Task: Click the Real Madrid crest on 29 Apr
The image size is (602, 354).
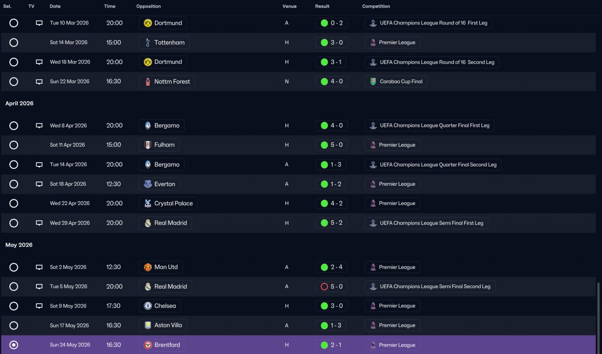Action: 148,223
